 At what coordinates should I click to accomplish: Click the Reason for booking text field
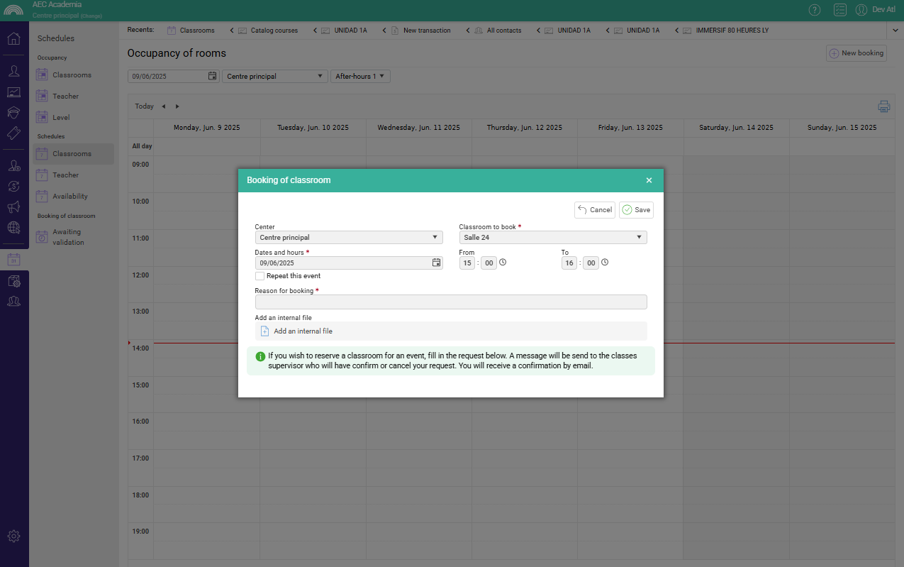(450, 302)
